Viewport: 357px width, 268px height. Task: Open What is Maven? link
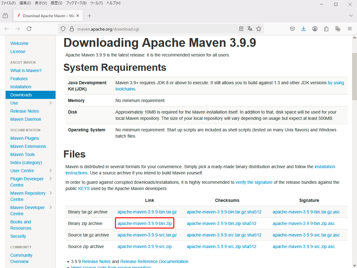pos(26,71)
